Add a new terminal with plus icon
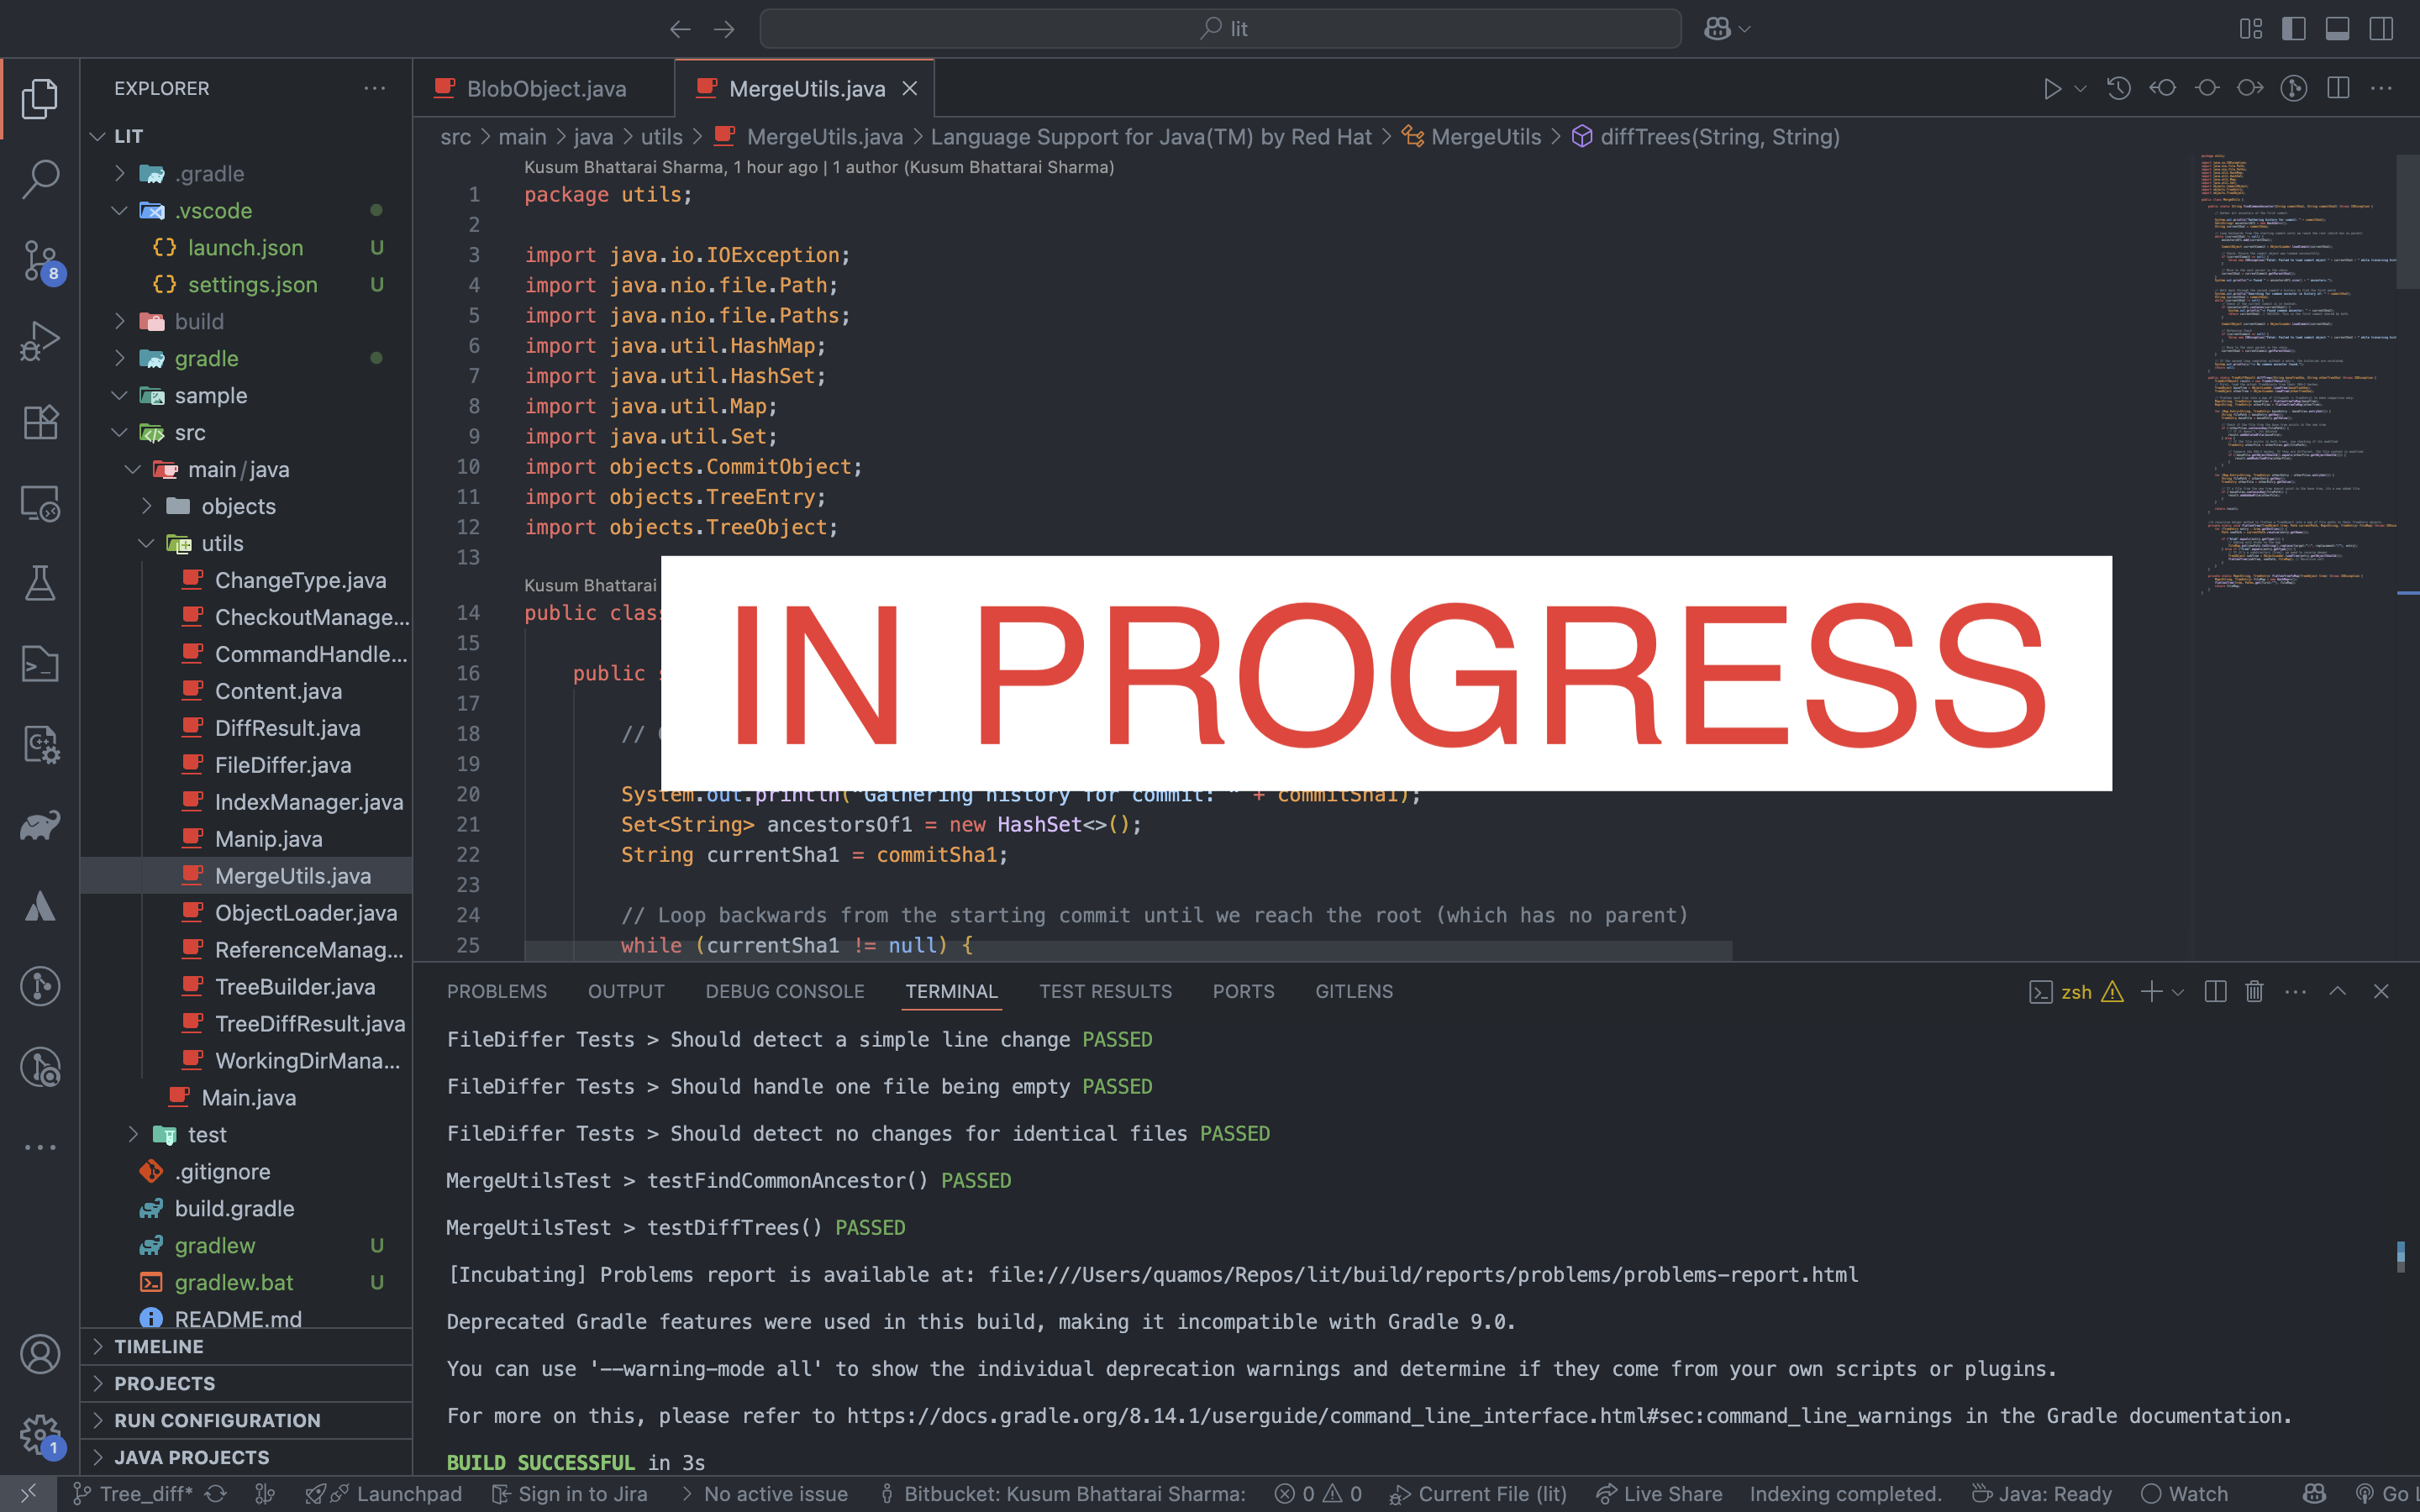2420x1512 pixels. [2151, 991]
